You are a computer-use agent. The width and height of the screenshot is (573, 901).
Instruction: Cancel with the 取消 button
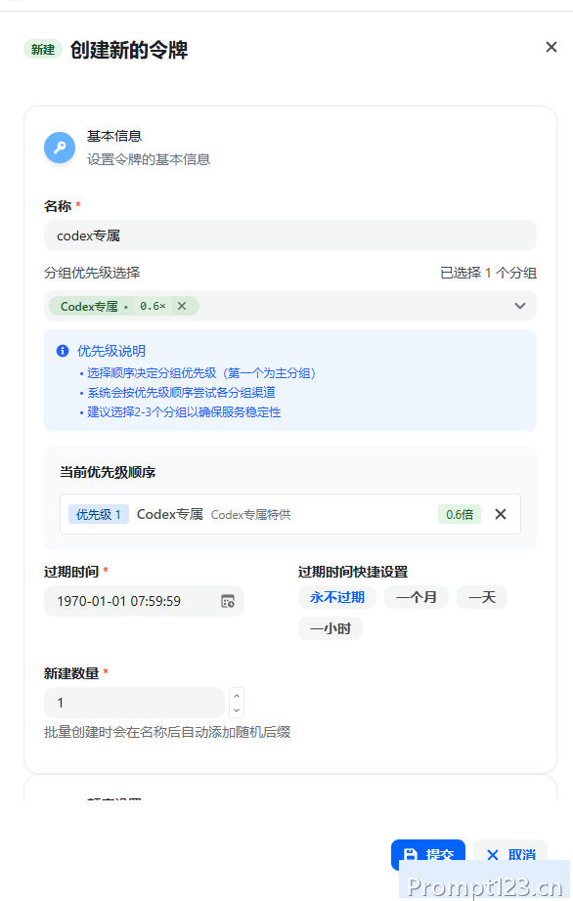(x=510, y=854)
